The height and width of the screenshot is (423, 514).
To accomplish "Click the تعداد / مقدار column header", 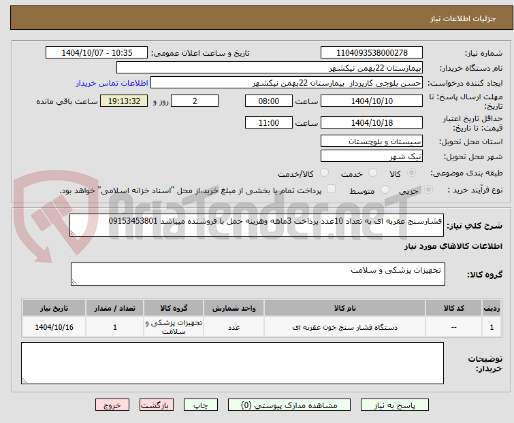I will [115, 308].
